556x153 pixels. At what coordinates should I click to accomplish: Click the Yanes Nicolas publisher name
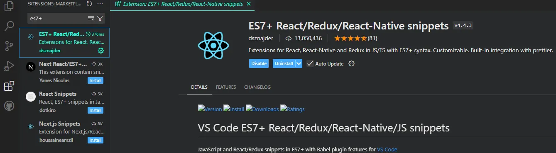tap(54, 80)
